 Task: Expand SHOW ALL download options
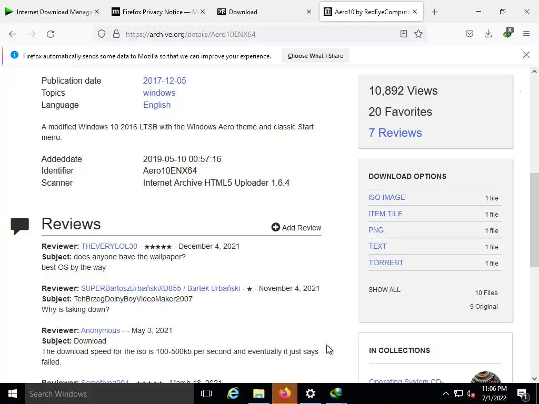[x=384, y=290]
